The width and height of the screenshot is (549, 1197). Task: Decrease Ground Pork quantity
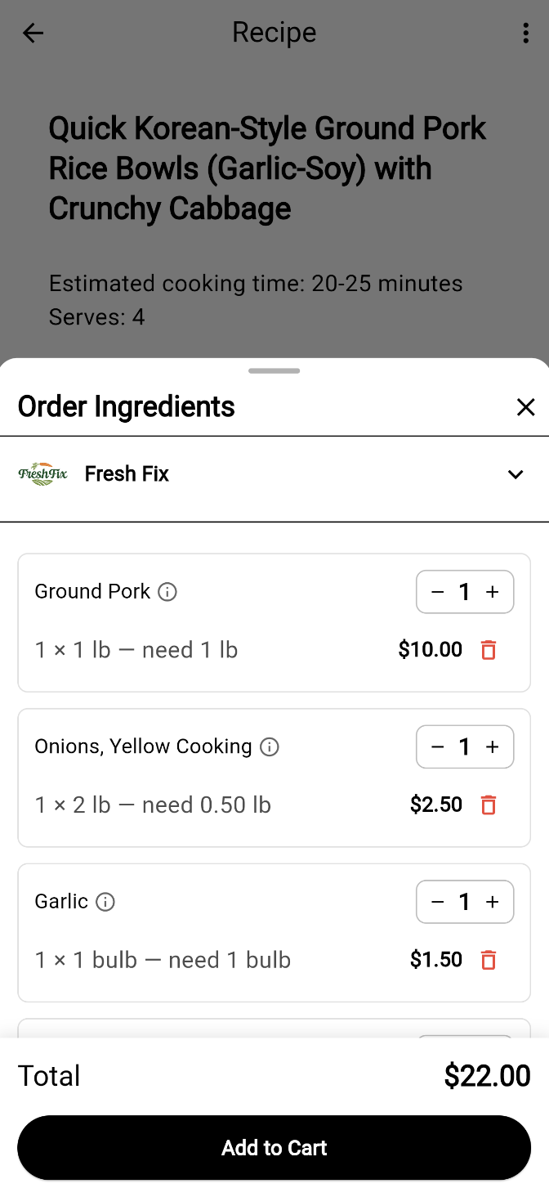(437, 592)
